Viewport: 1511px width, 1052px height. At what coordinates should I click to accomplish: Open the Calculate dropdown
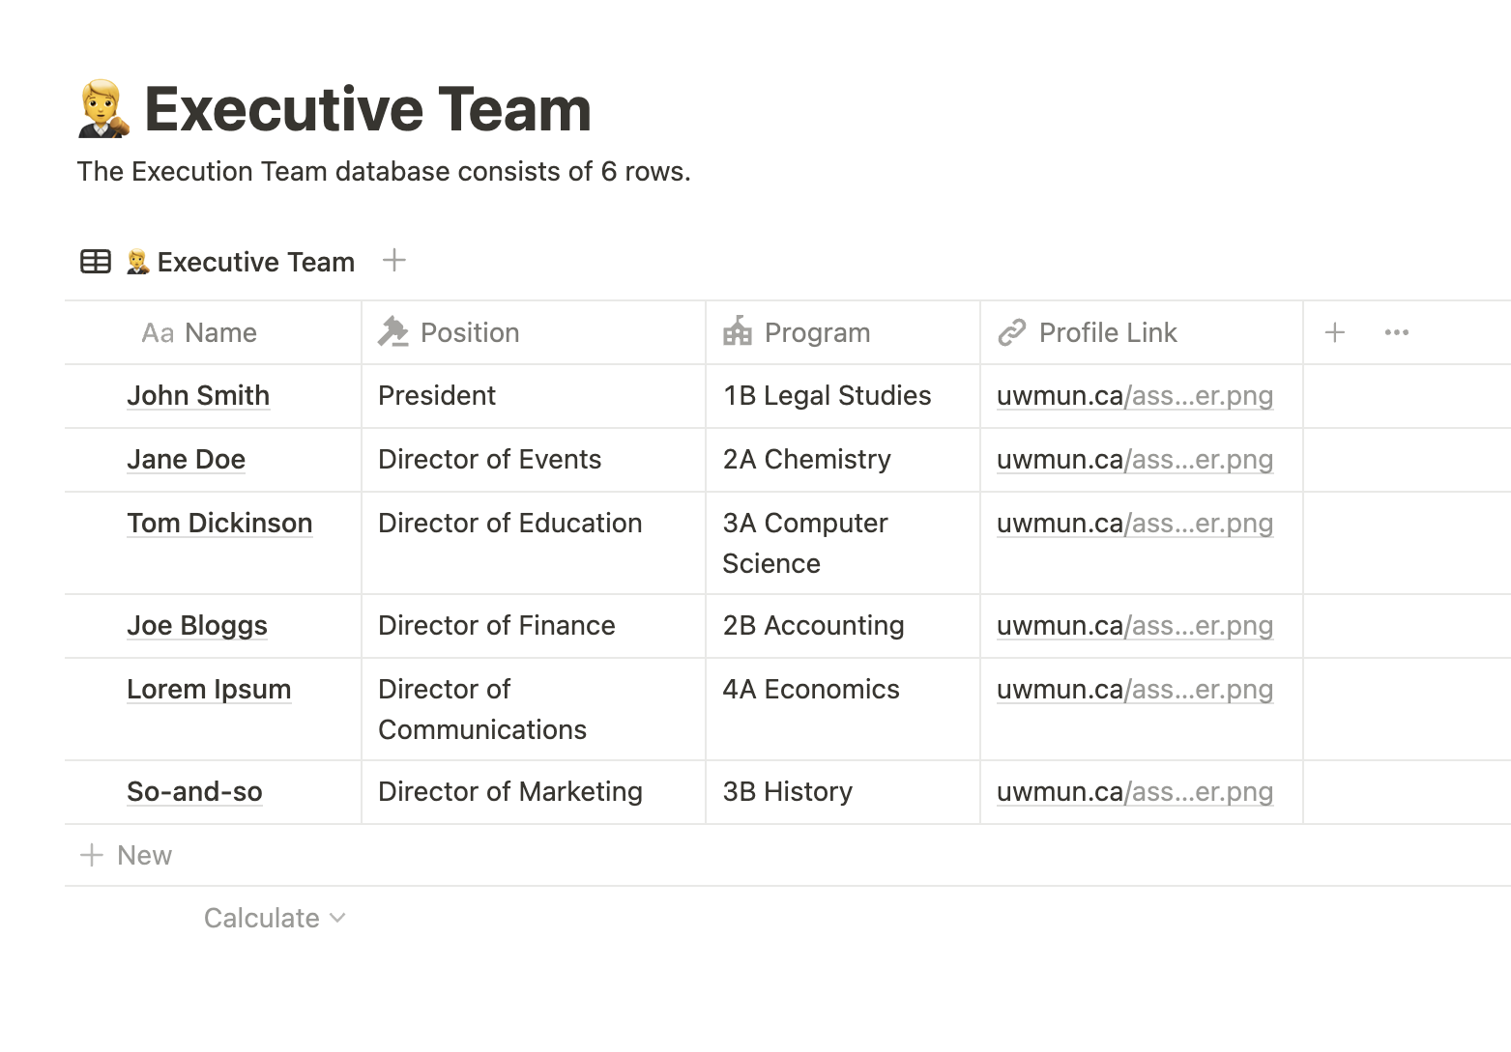tap(275, 918)
